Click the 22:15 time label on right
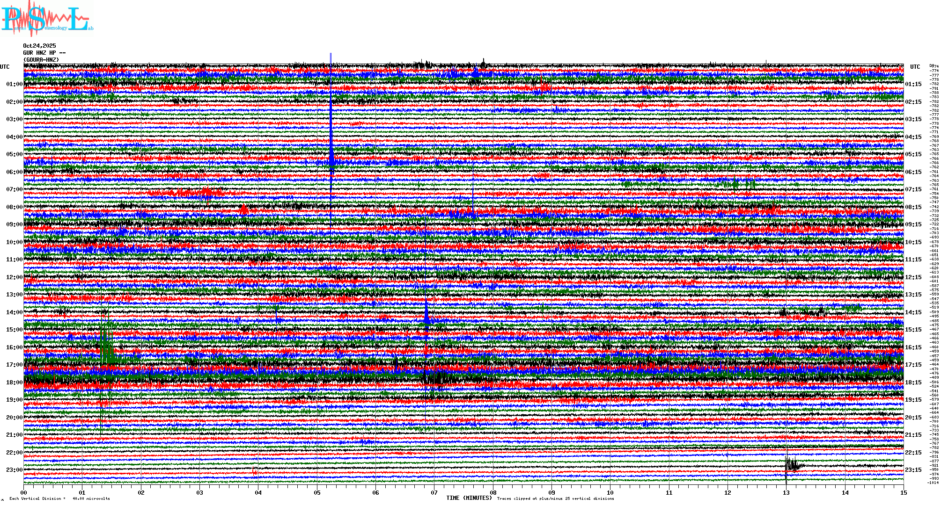The height and width of the screenshot is (505, 941). (x=913, y=453)
